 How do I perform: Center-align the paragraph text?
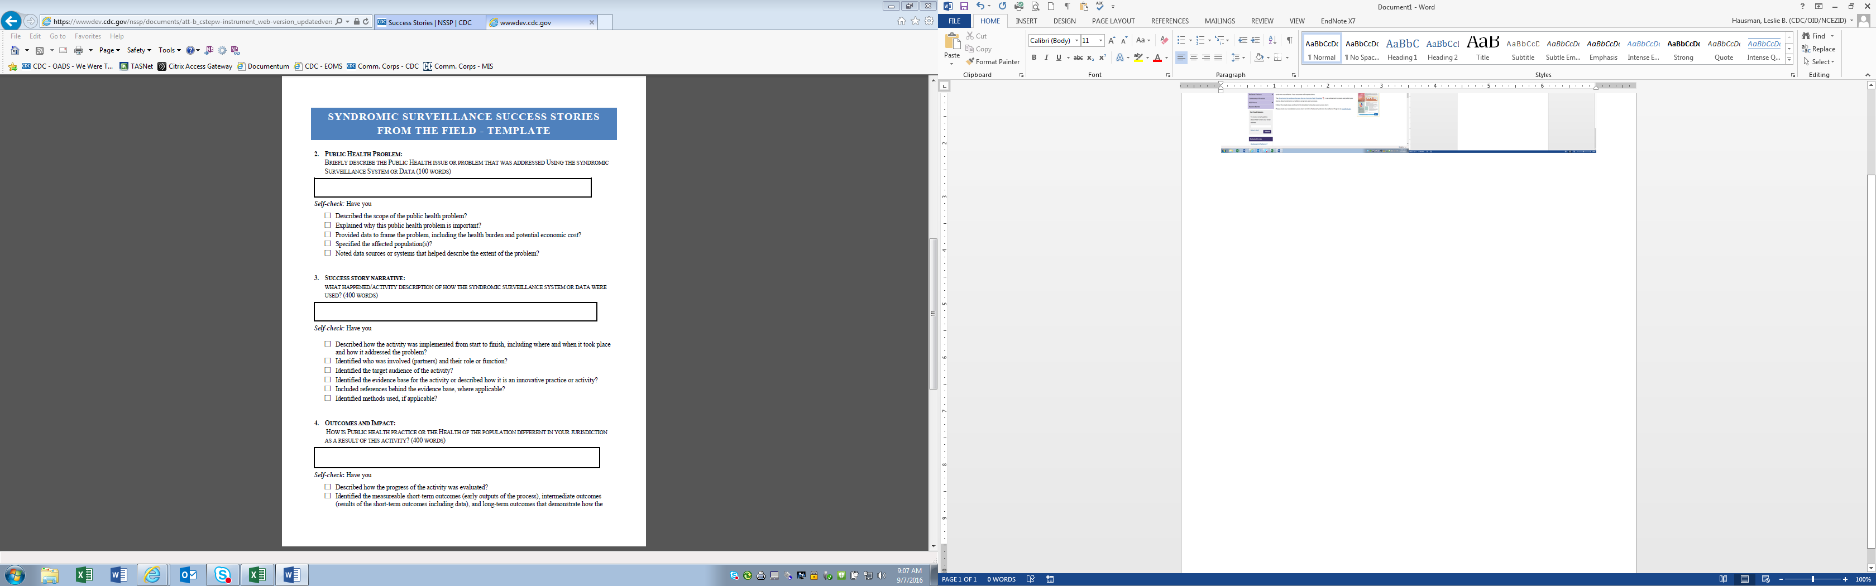pos(1194,57)
